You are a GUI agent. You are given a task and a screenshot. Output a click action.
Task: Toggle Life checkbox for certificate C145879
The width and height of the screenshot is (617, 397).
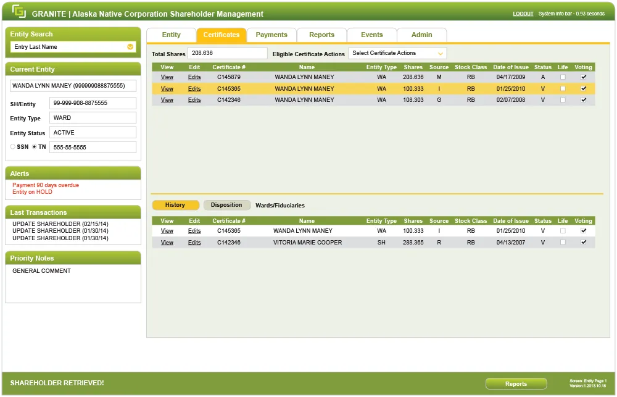click(562, 77)
